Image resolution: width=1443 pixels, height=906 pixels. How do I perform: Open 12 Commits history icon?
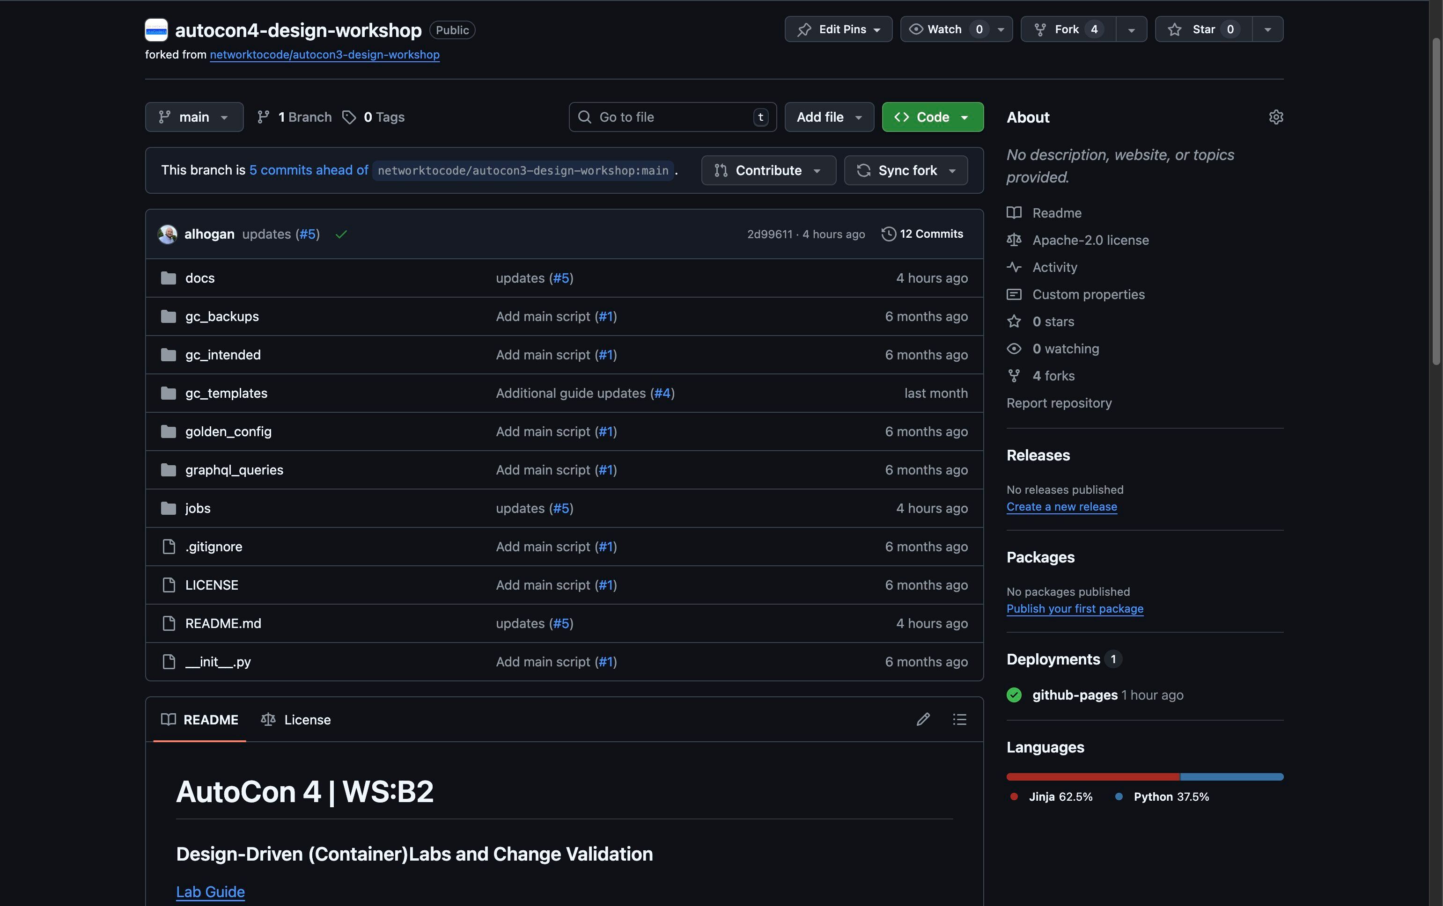889,234
